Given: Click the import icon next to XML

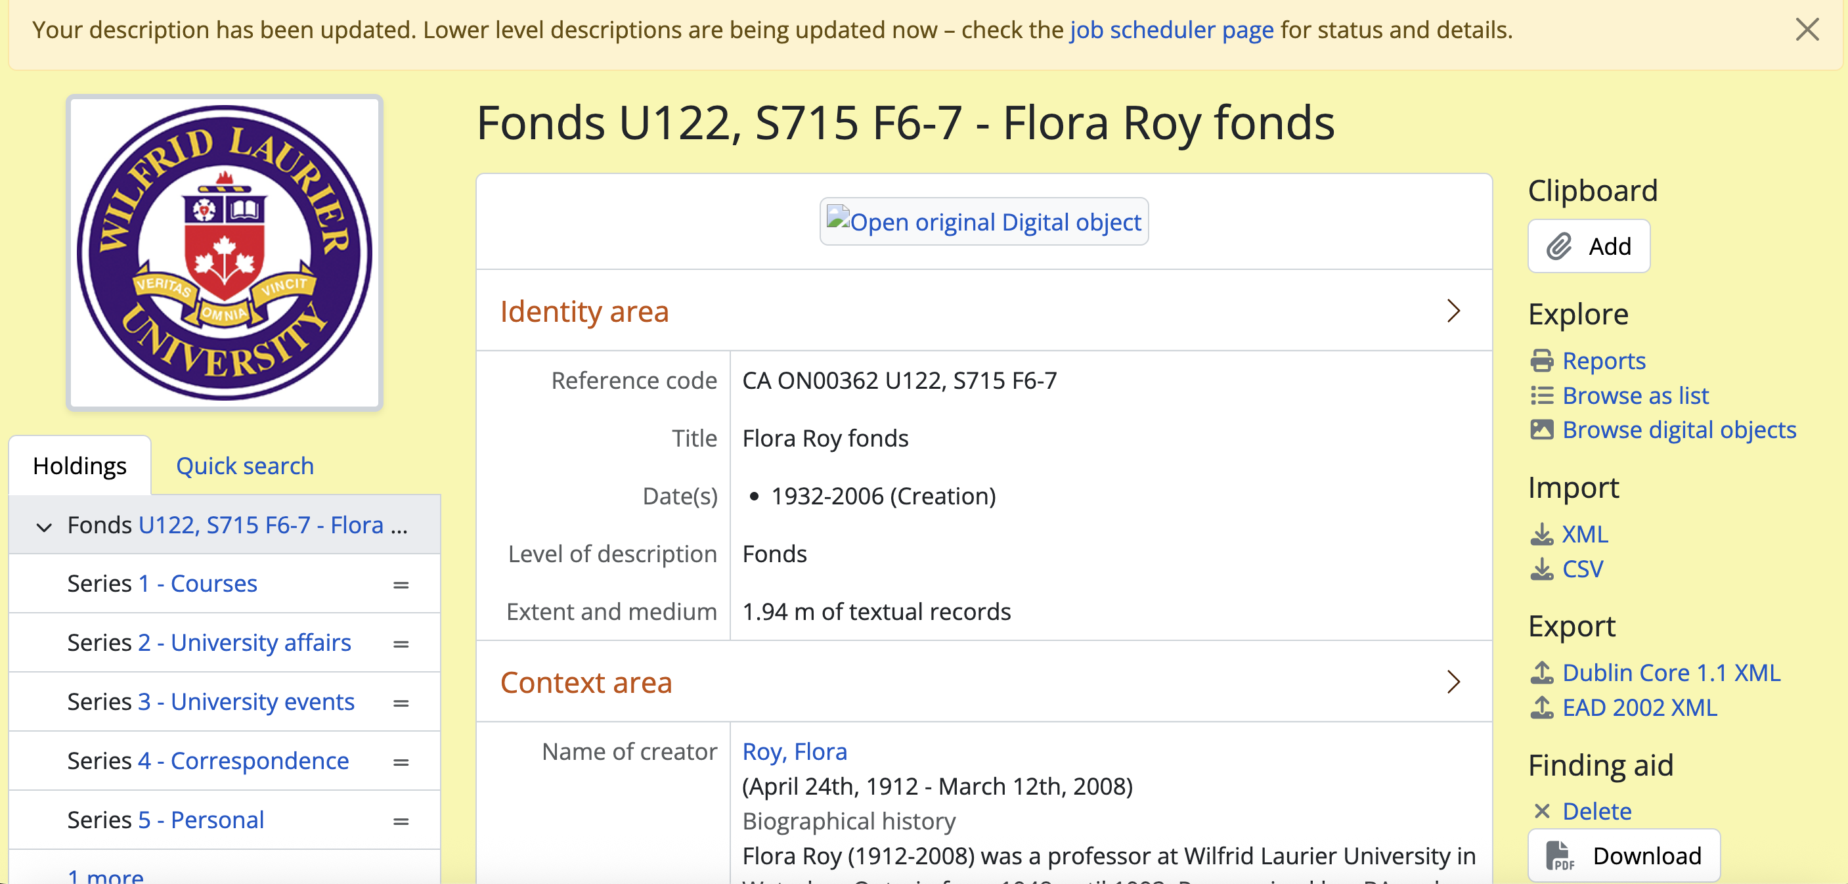Looking at the screenshot, I should pyautogui.click(x=1542, y=535).
